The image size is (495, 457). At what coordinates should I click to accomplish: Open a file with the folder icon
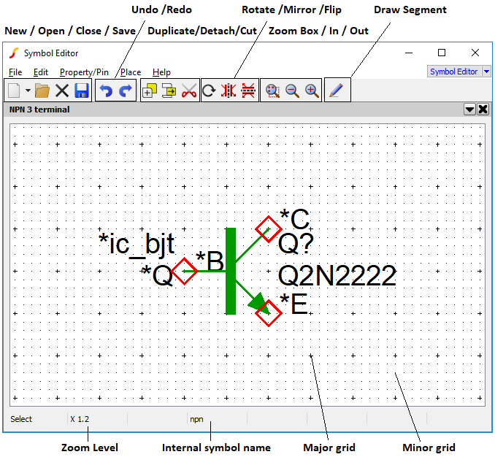(42, 91)
